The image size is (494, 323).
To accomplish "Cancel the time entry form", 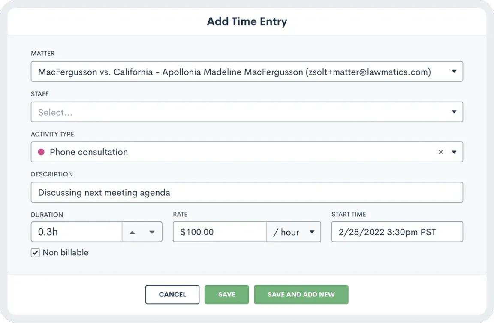I will click(172, 294).
